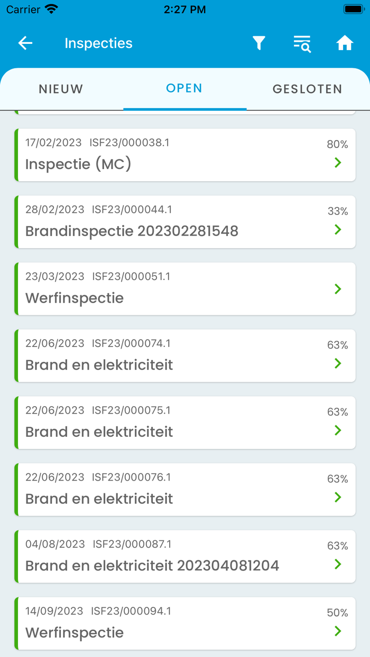Tap chevron on Brand en elektriciteit 202304081204
The width and height of the screenshot is (370, 657).
(338, 564)
